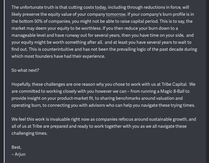Click the "50%" figure in the text
Image resolution: width=209 pixels, height=163 pixels.
click(x=38, y=21)
